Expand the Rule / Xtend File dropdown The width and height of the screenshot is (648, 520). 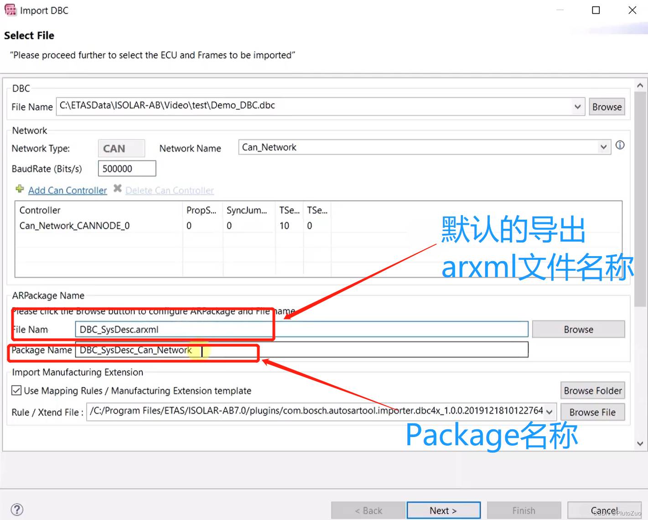550,412
